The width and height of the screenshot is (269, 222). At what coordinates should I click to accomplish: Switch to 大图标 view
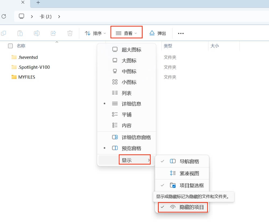coord(129,60)
